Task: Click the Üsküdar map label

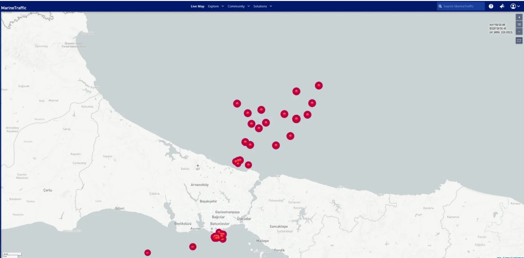Action: (244, 219)
